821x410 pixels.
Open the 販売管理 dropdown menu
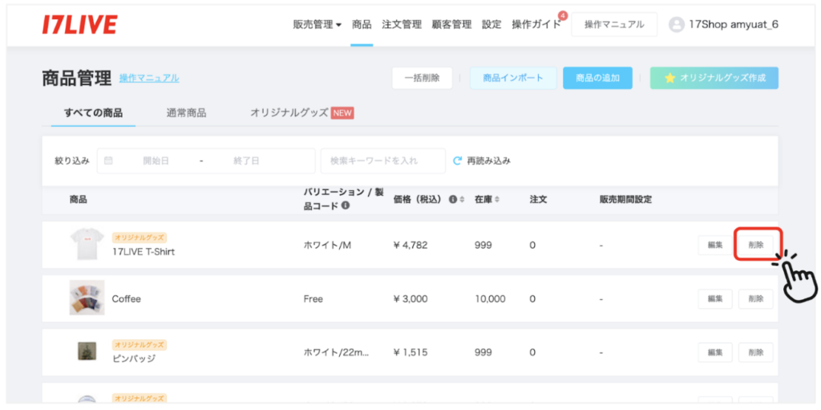pos(317,25)
